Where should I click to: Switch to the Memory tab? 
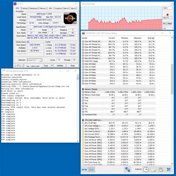pyautogui.click(x=43, y=9)
